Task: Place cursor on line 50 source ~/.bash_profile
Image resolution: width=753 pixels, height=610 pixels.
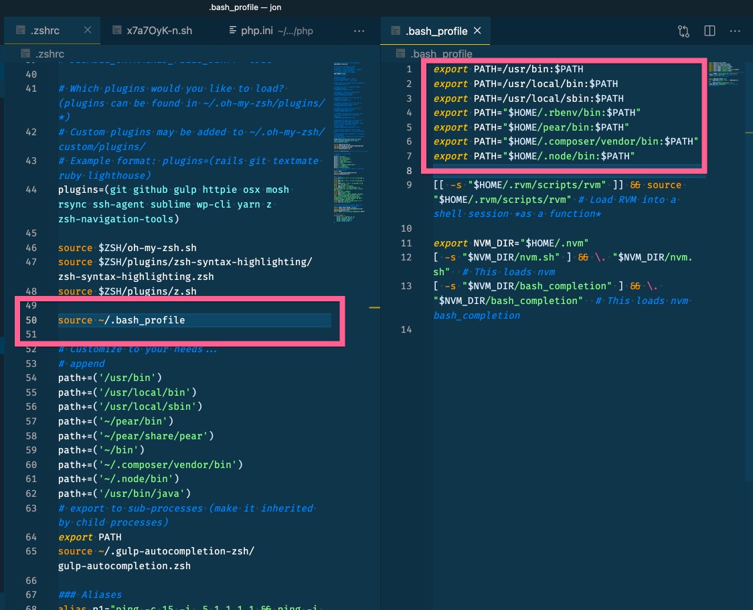Action: (122, 320)
